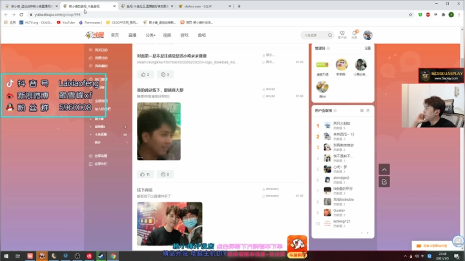Open the Windows Start menu
Image resolution: width=465 pixels, height=261 pixels.
(x=6, y=256)
